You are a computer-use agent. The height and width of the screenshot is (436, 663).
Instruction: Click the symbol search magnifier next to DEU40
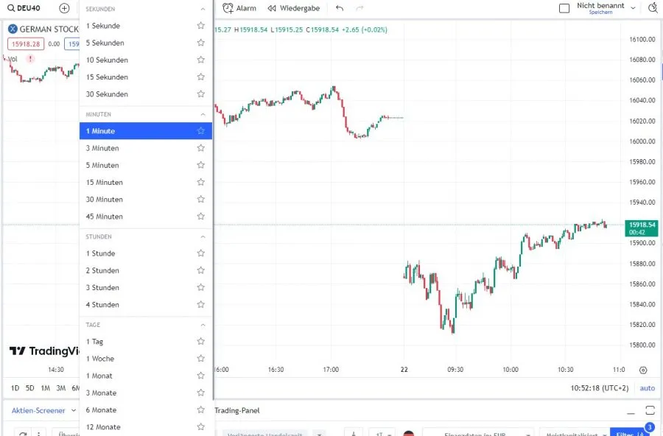[10, 7]
